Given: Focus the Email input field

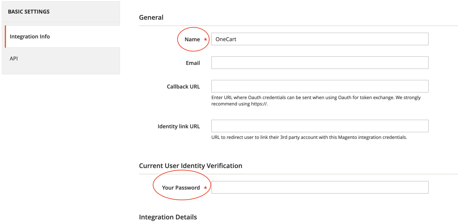Looking at the screenshot, I should [x=320, y=63].
